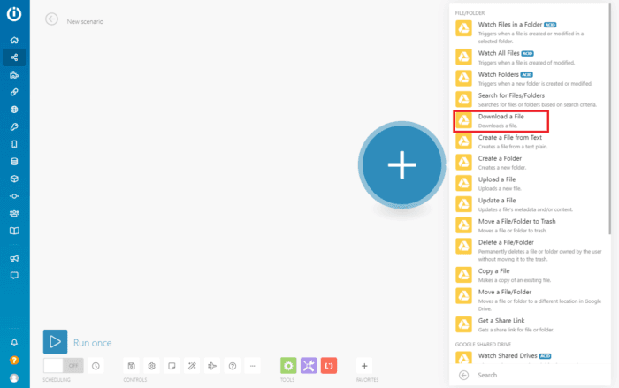619x388 pixels.
Task: Save scenario with the disk icon
Action: 132,366
